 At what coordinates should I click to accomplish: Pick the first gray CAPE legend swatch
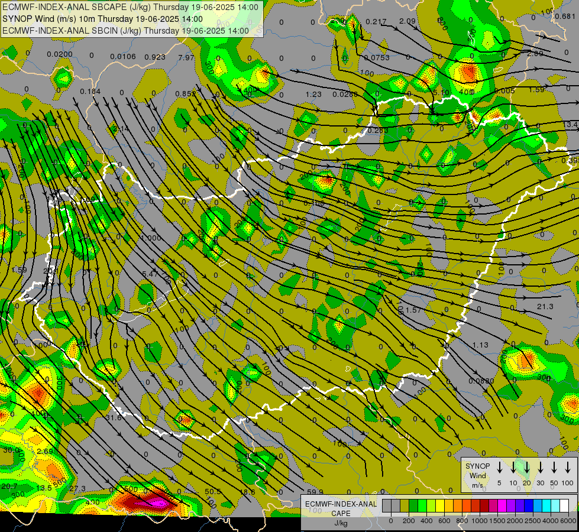click(x=387, y=505)
